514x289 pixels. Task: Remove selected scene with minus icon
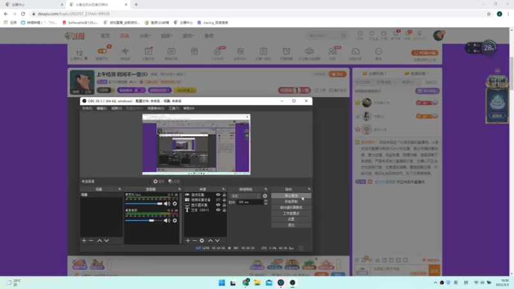[91, 240]
